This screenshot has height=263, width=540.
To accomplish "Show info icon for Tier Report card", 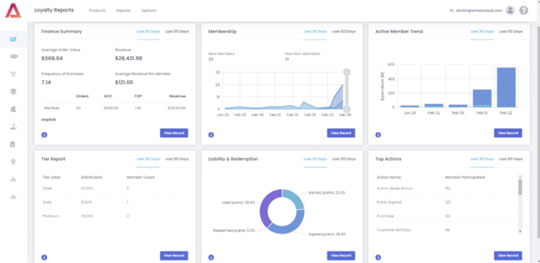I will pyautogui.click(x=44, y=257).
